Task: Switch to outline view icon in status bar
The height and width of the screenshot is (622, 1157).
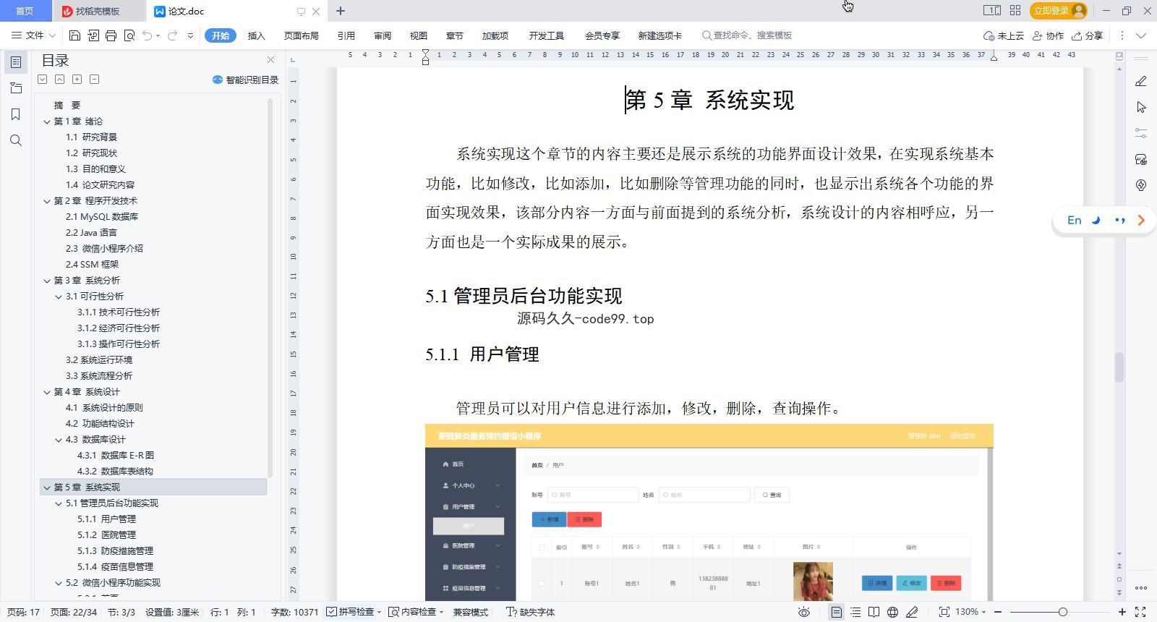Action: (855, 612)
